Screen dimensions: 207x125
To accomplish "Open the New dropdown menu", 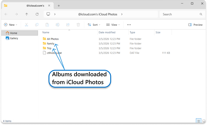I will [x=11, y=25].
